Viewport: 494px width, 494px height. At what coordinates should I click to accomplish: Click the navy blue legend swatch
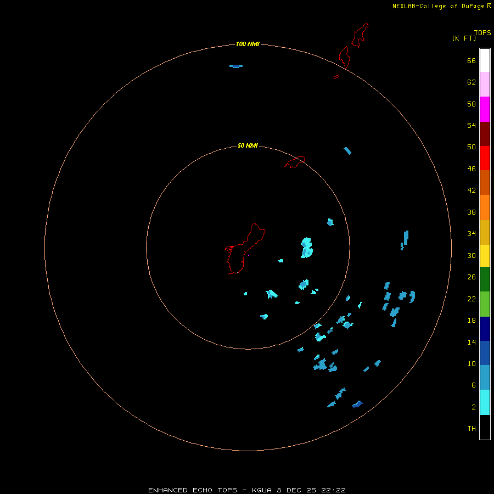485,329
